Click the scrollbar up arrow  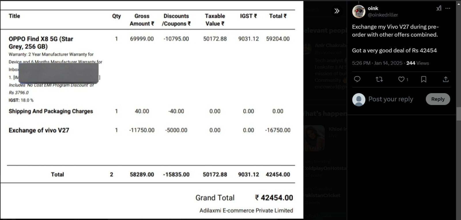point(458,3)
